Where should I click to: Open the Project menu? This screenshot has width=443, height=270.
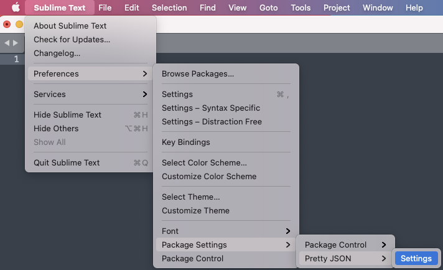coord(337,7)
